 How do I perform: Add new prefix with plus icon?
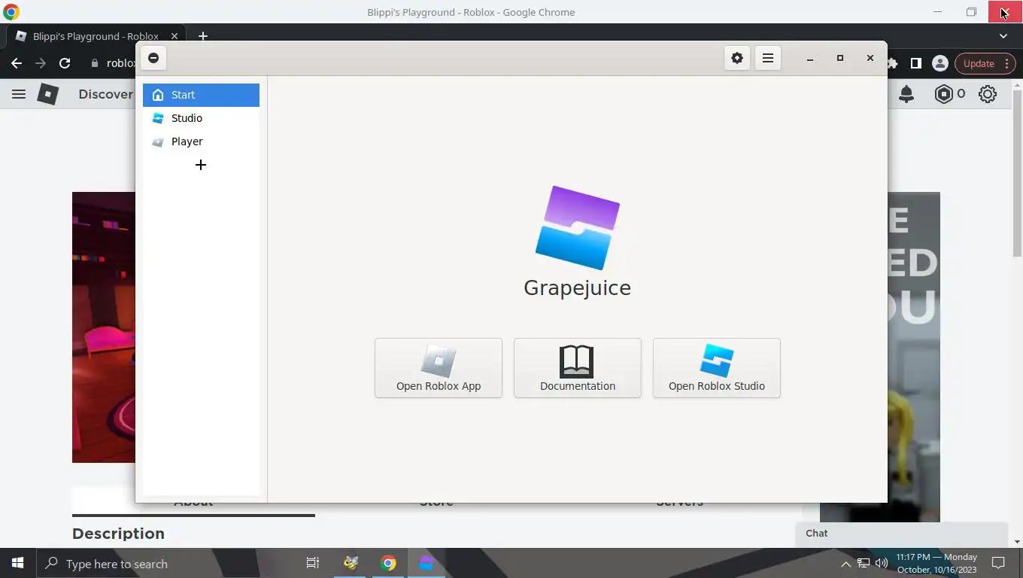tap(201, 165)
